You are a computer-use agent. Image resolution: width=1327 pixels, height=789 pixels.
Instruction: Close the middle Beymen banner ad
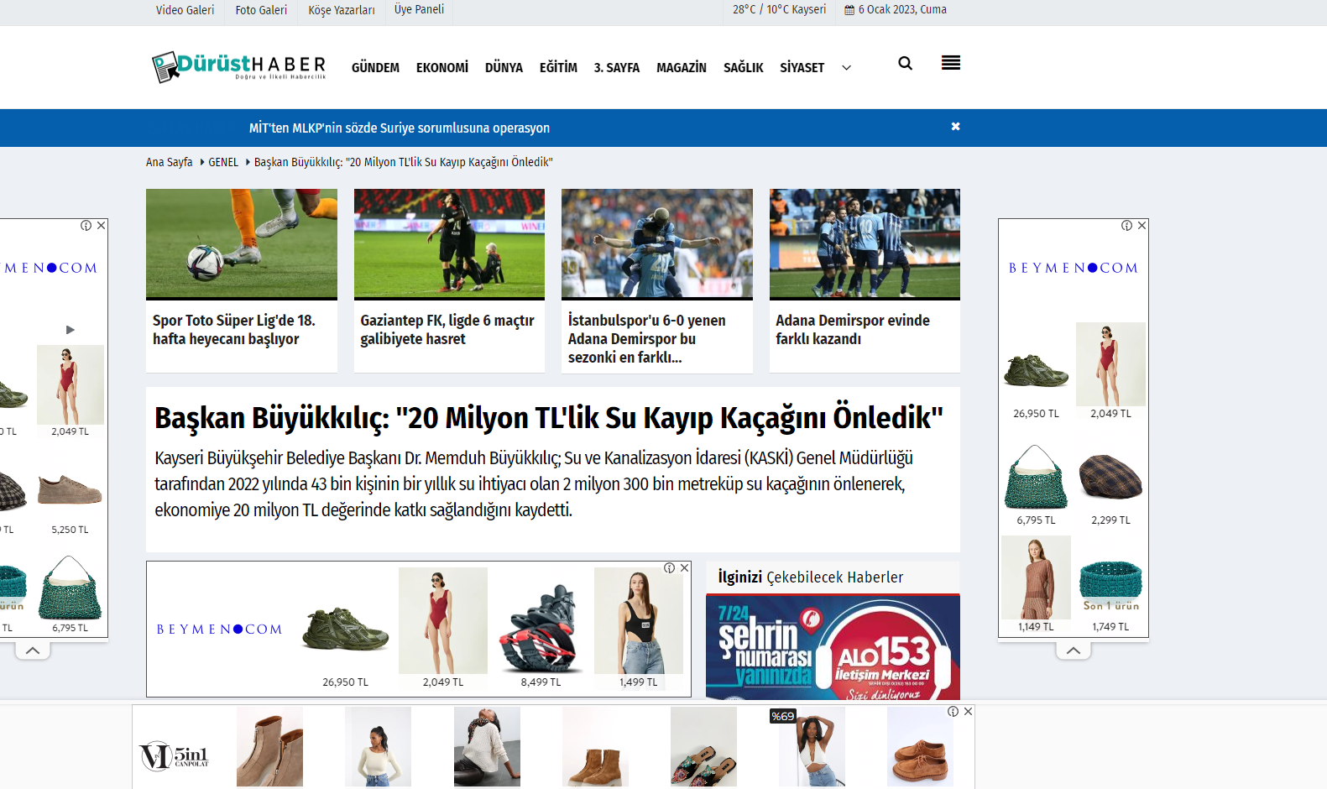(x=685, y=568)
